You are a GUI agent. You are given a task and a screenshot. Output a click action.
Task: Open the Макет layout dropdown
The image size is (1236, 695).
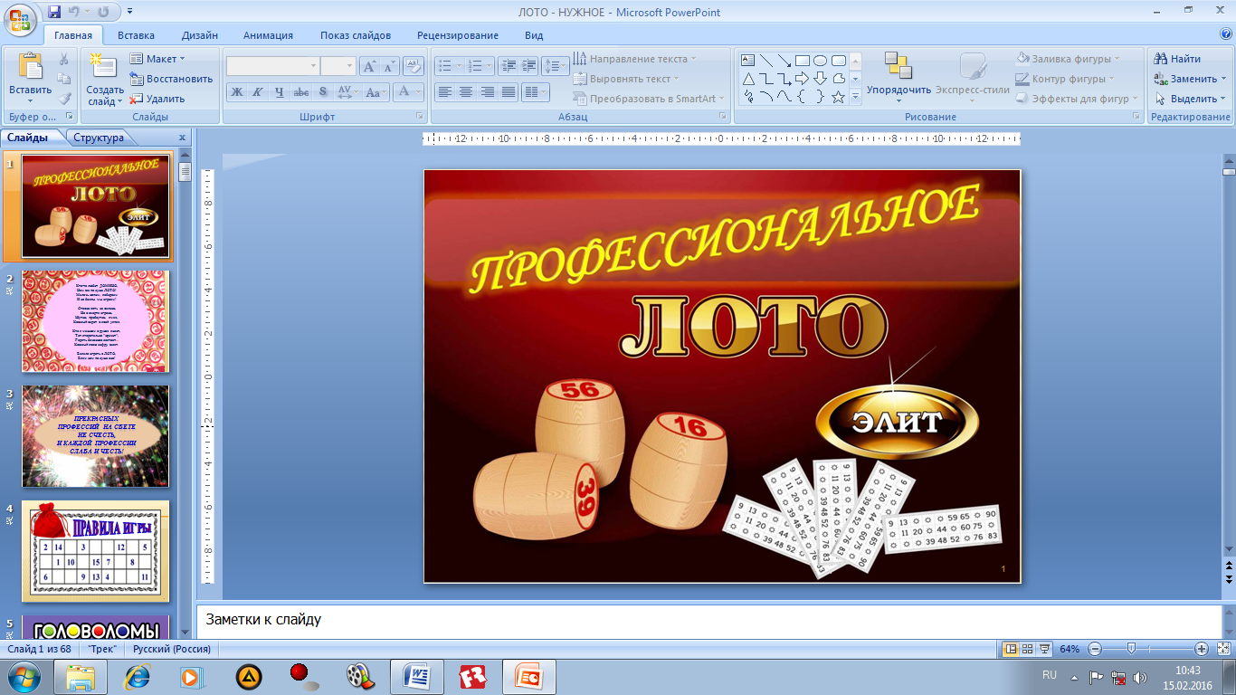click(157, 59)
